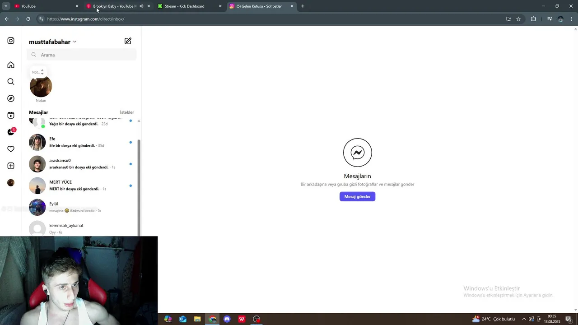
Task: Close the Kick Dashboard tab
Action: pos(220,6)
